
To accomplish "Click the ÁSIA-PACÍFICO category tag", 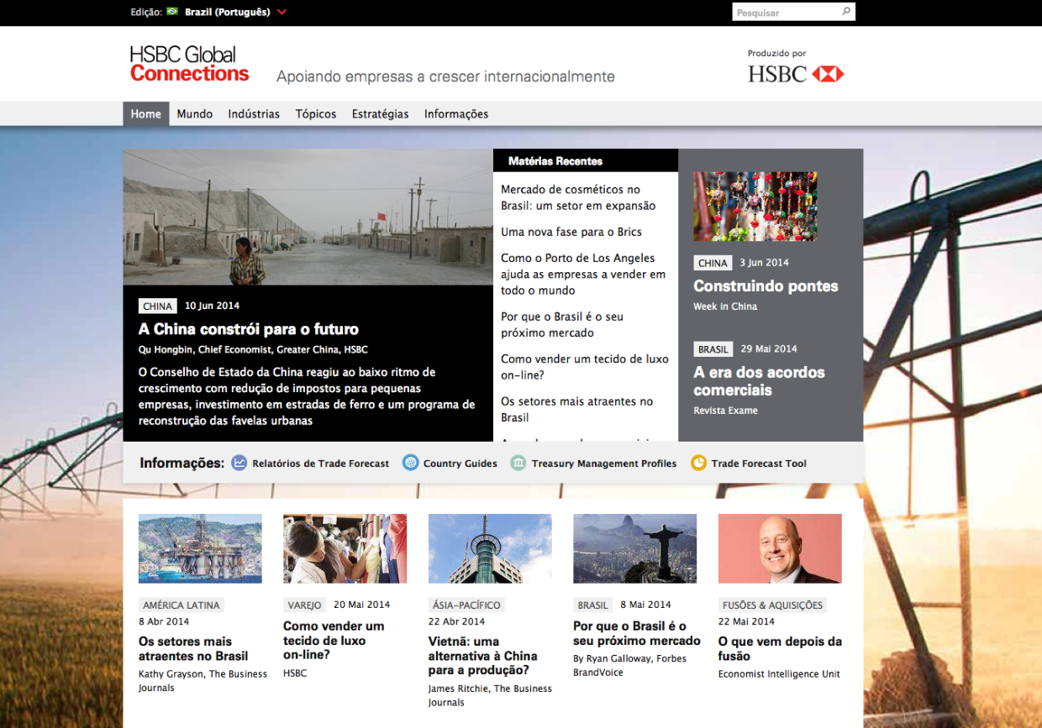I will (466, 605).
